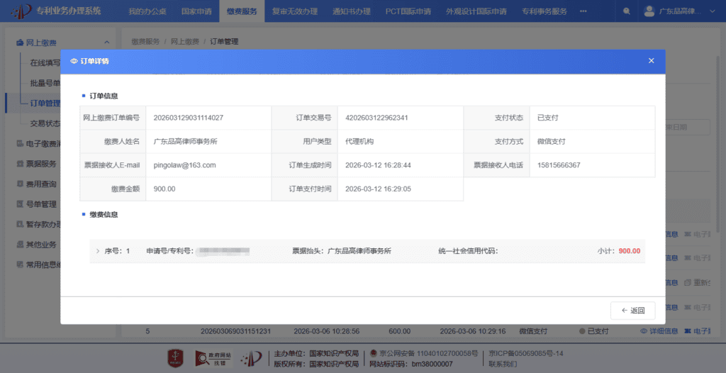Click order number 202603129031114027
Image resolution: width=726 pixels, height=373 pixels.
[x=189, y=118]
